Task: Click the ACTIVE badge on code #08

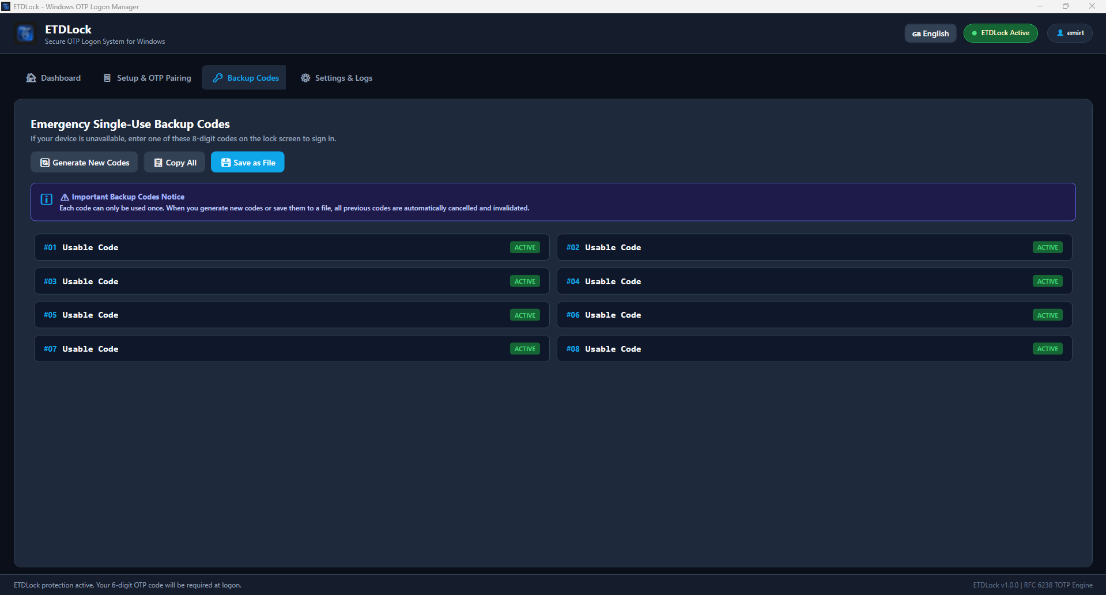Action: coord(1048,349)
